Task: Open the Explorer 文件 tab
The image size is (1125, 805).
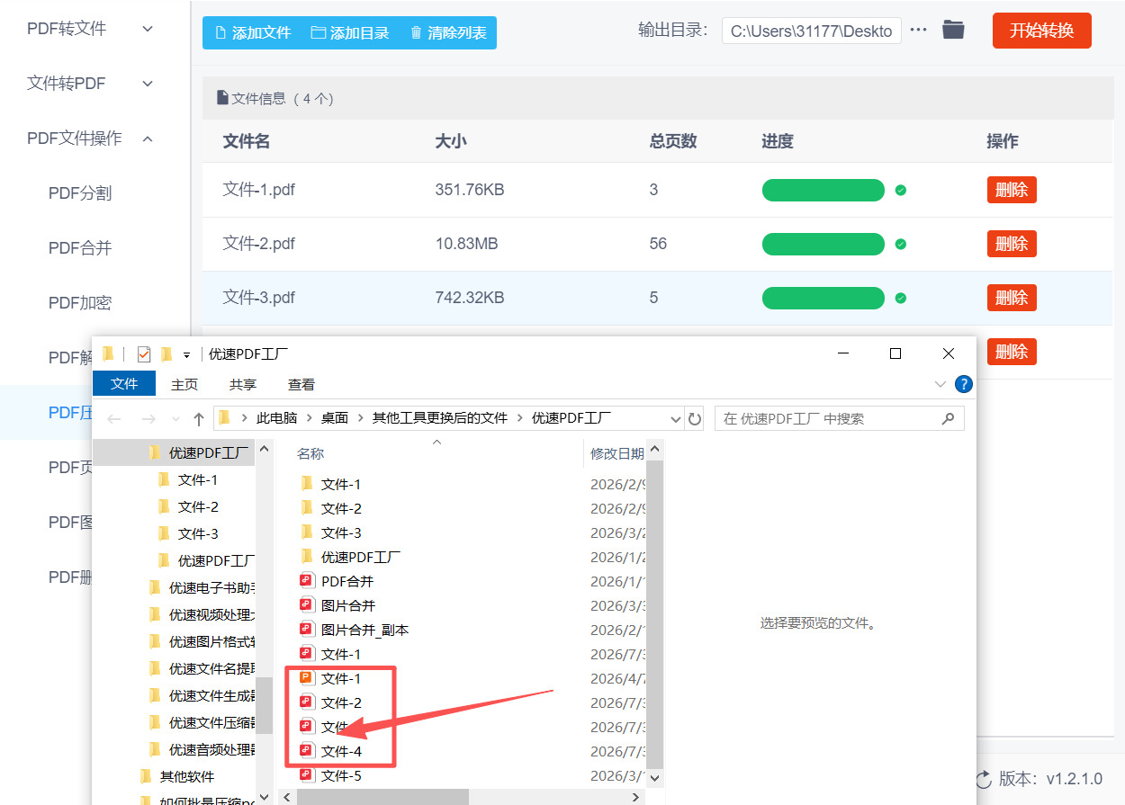Action: [124, 384]
